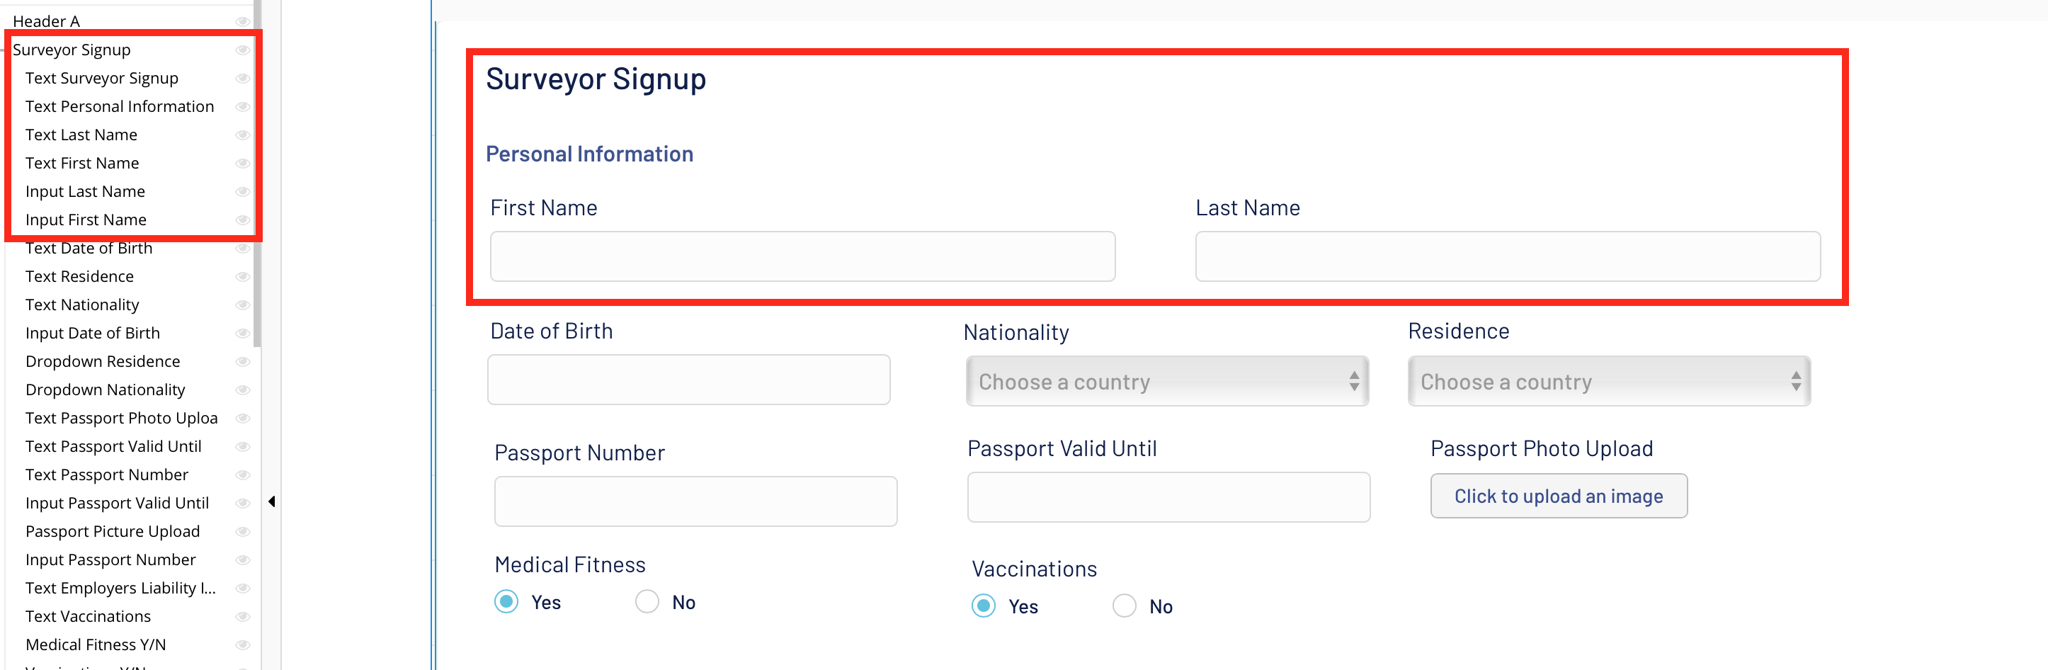Select No for Medical Fitness

click(x=647, y=601)
